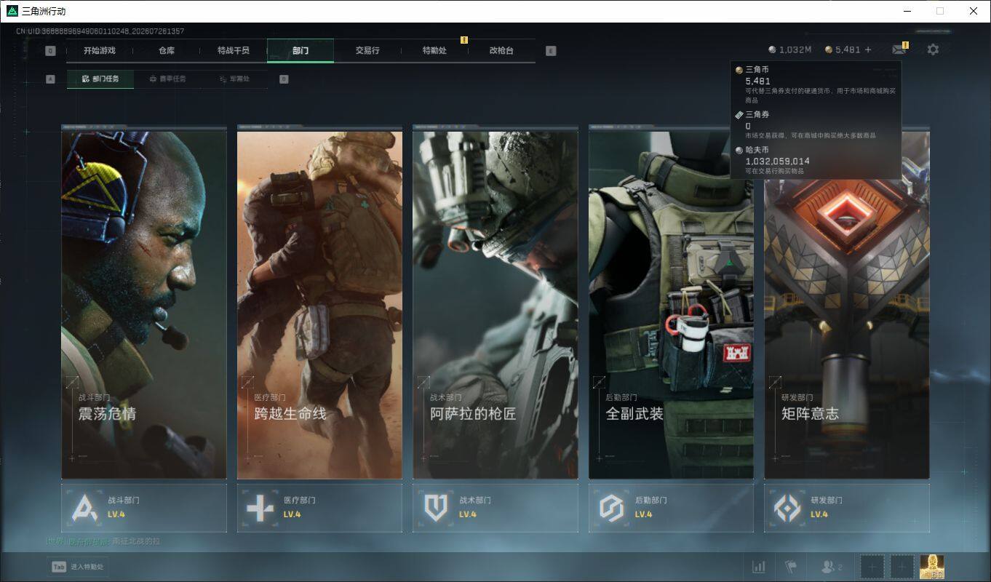
Task: Click the A key hint beside sub-tabs
Action: coord(50,79)
